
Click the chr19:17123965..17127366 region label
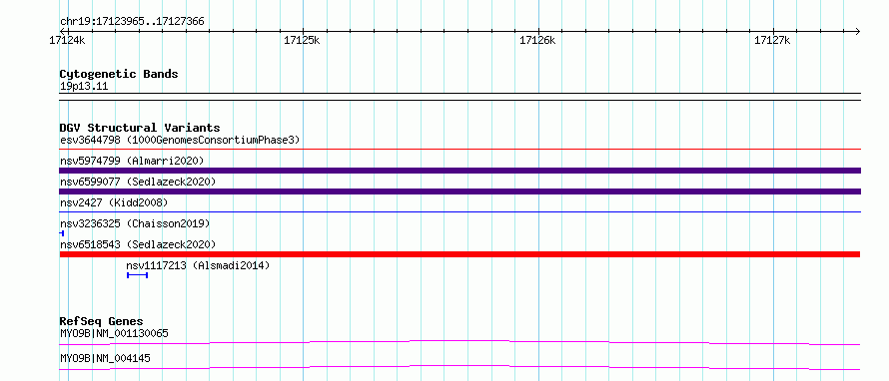pos(132,22)
